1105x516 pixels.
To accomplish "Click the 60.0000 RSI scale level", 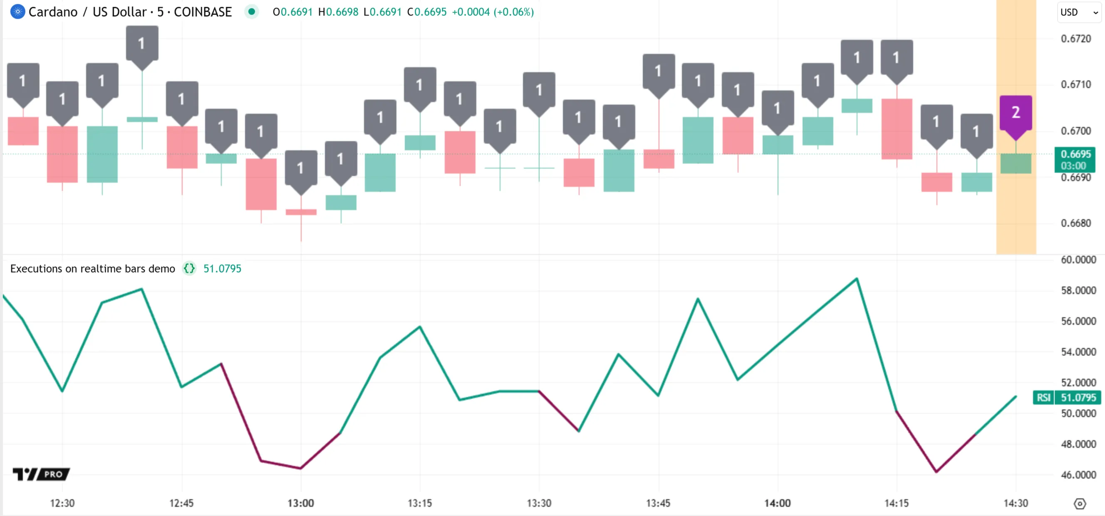I will tap(1078, 260).
